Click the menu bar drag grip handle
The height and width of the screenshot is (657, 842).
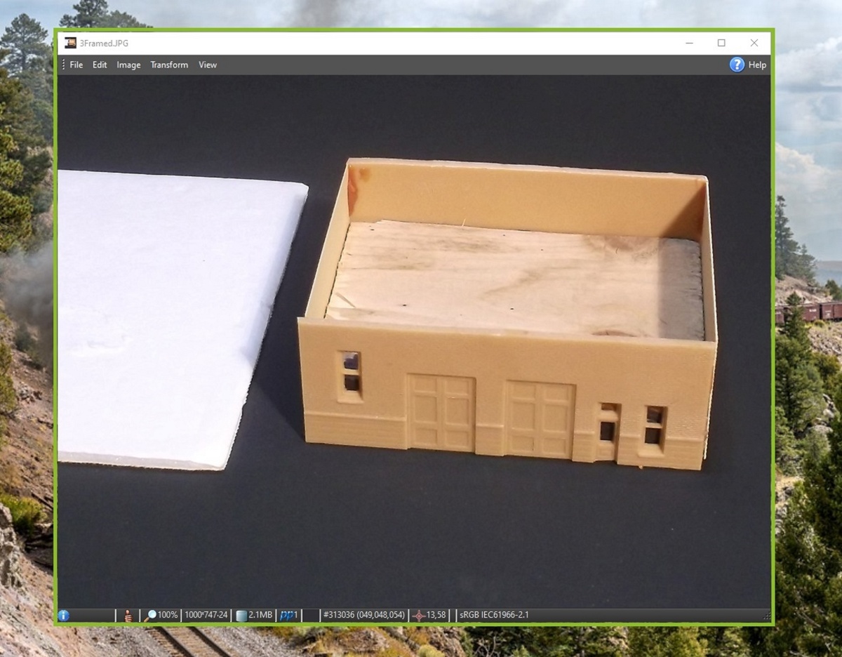point(63,65)
